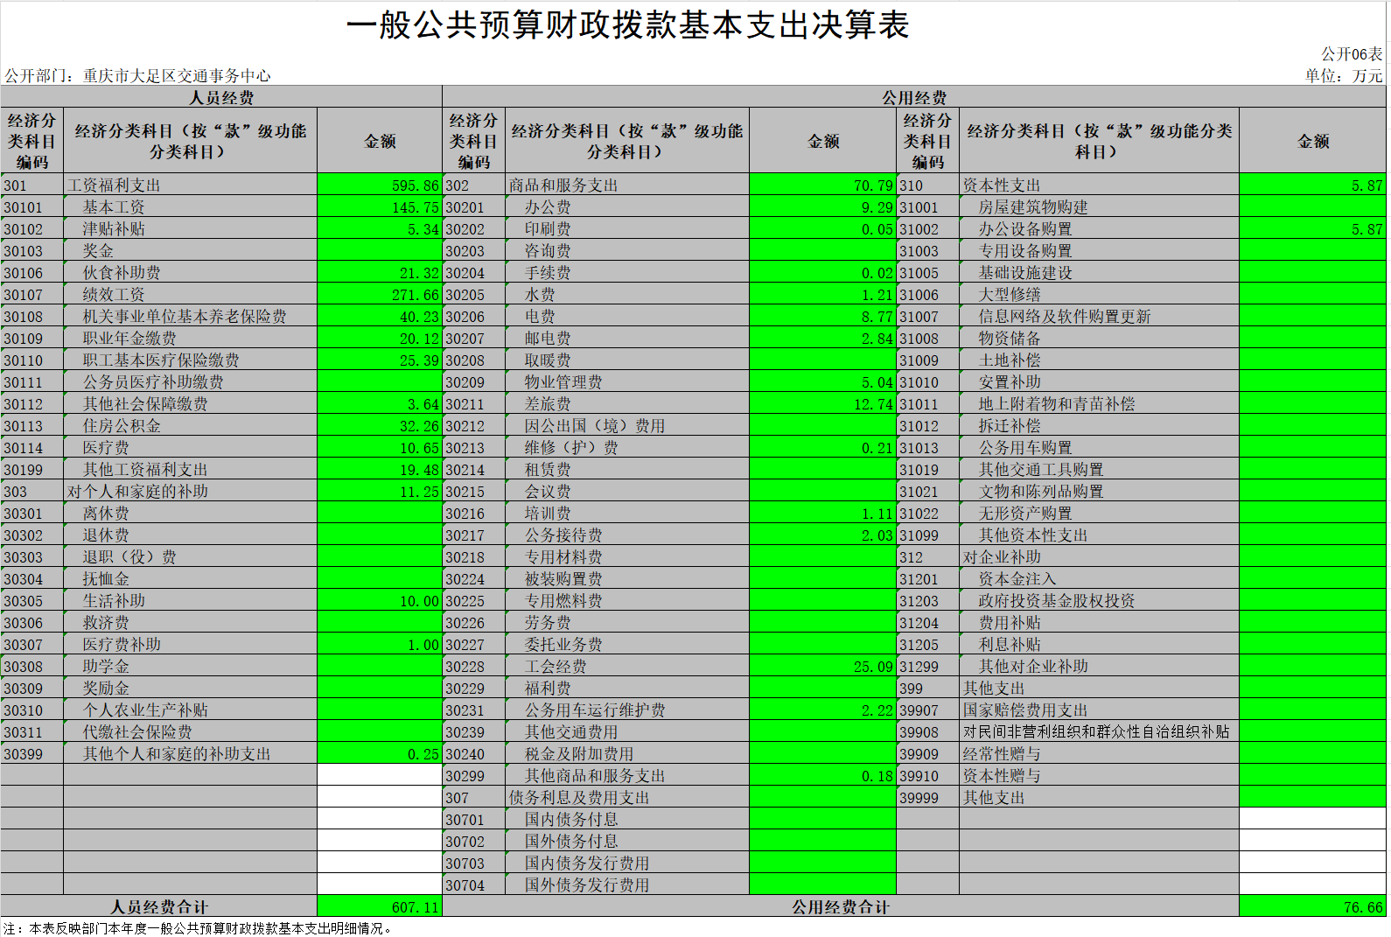Click the cell '办公设备购置'
Image resolution: width=1391 pixels, height=937 pixels.
pos(1099,228)
